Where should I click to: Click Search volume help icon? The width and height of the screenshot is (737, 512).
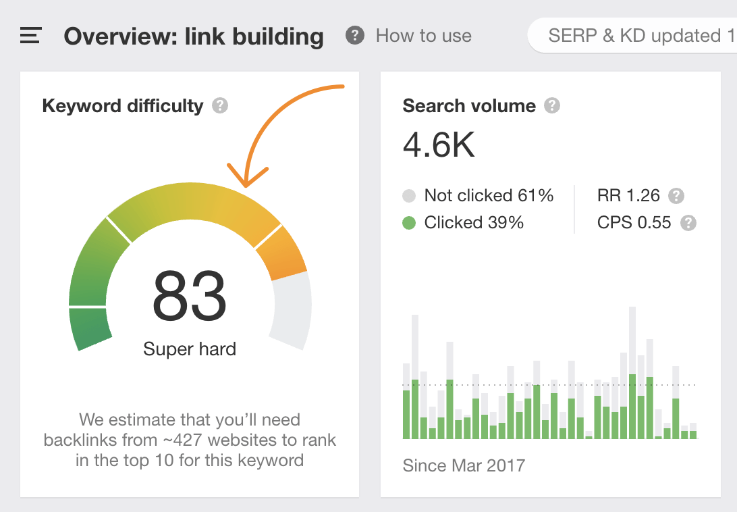click(552, 106)
